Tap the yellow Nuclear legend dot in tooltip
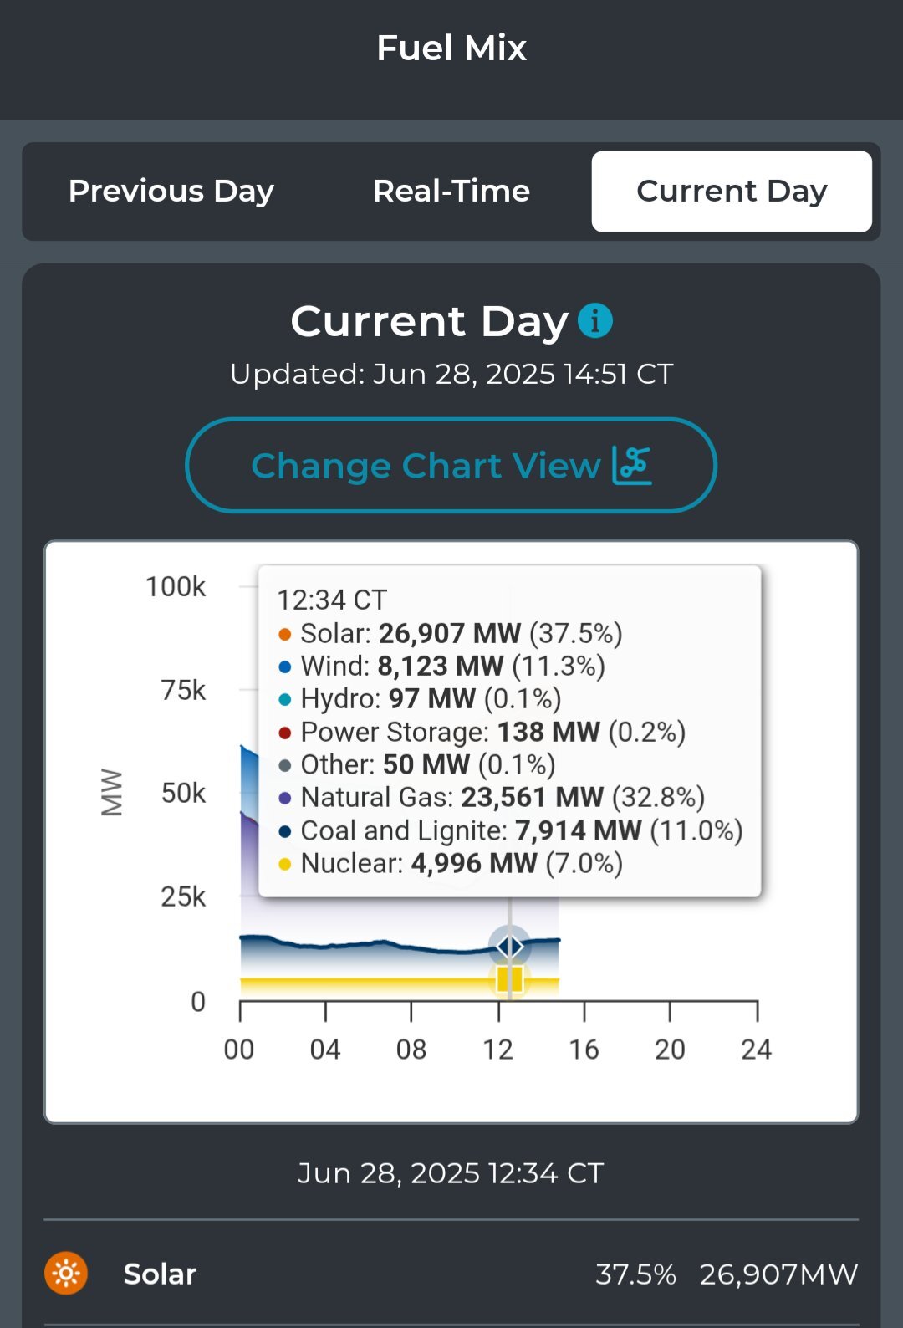Image resolution: width=903 pixels, height=1328 pixels. 285,864
